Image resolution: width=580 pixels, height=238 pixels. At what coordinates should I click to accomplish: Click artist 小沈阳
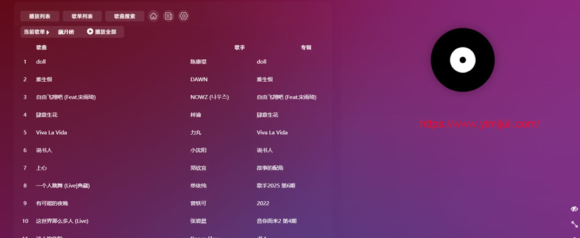point(198,150)
